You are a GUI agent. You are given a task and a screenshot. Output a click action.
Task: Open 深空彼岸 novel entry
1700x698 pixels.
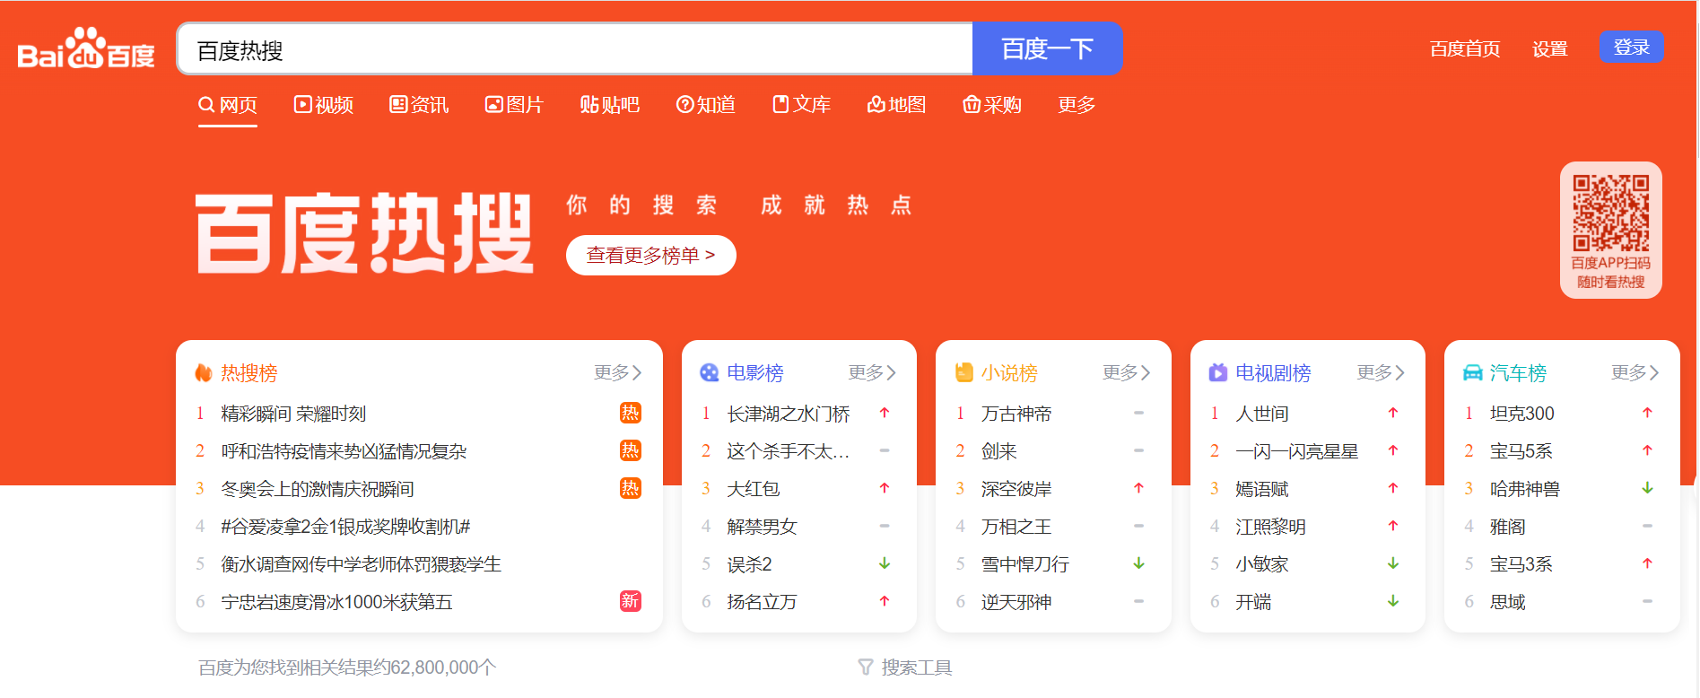1016,489
